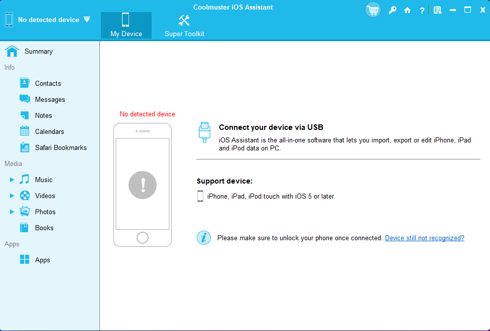Click the Music note icon
Image resolution: width=490 pixels, height=331 pixels.
(x=25, y=179)
